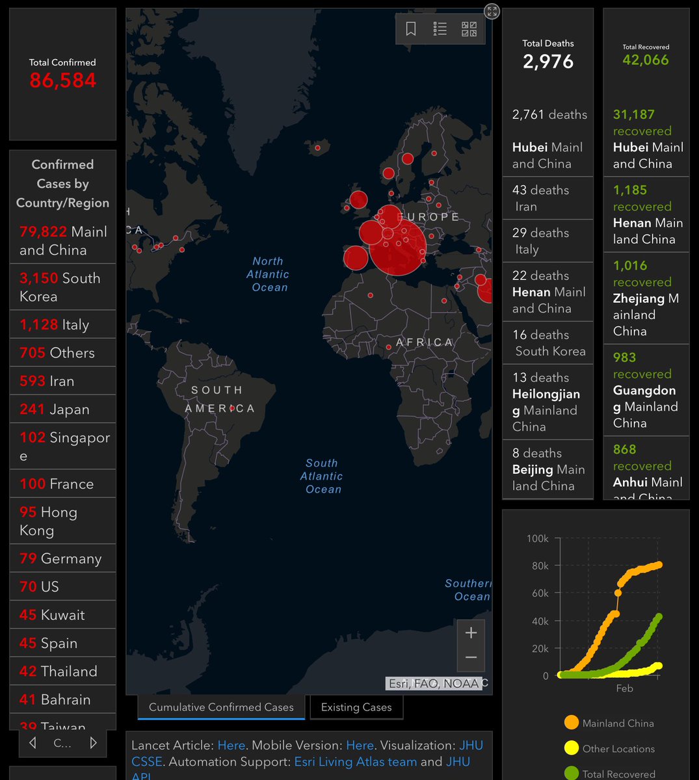The image size is (699, 780).
Task: Select the Cumulative Confirmed Cases tab
Action: [220, 706]
